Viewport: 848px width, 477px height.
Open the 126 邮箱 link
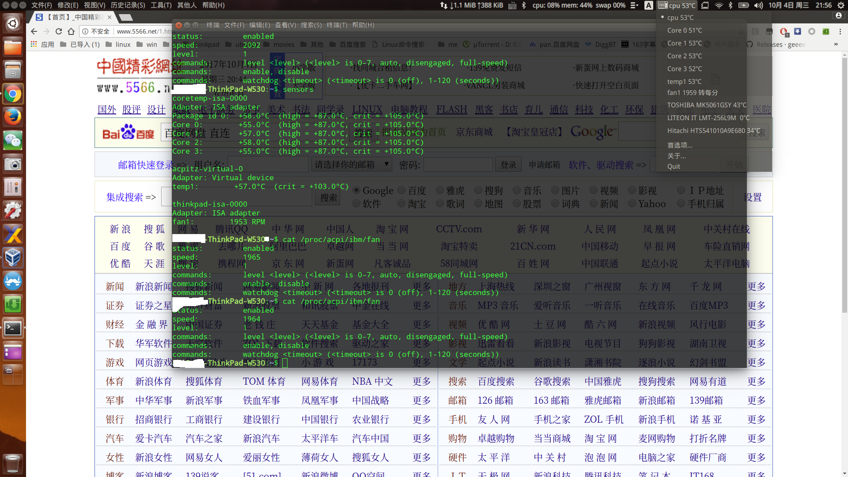(x=495, y=400)
